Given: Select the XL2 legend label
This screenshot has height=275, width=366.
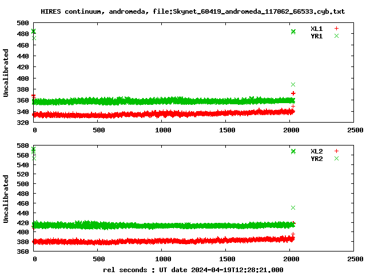Looking at the screenshot, I should coord(316,151).
